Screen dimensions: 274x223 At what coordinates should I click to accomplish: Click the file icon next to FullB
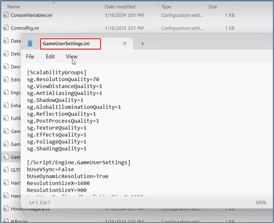6,118
